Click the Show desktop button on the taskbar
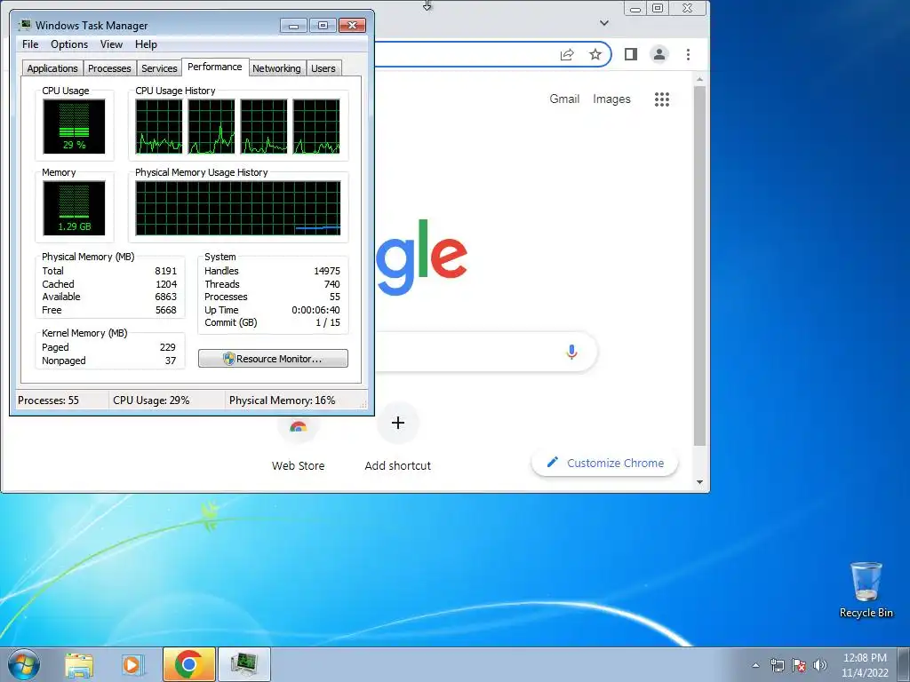 [x=904, y=665]
